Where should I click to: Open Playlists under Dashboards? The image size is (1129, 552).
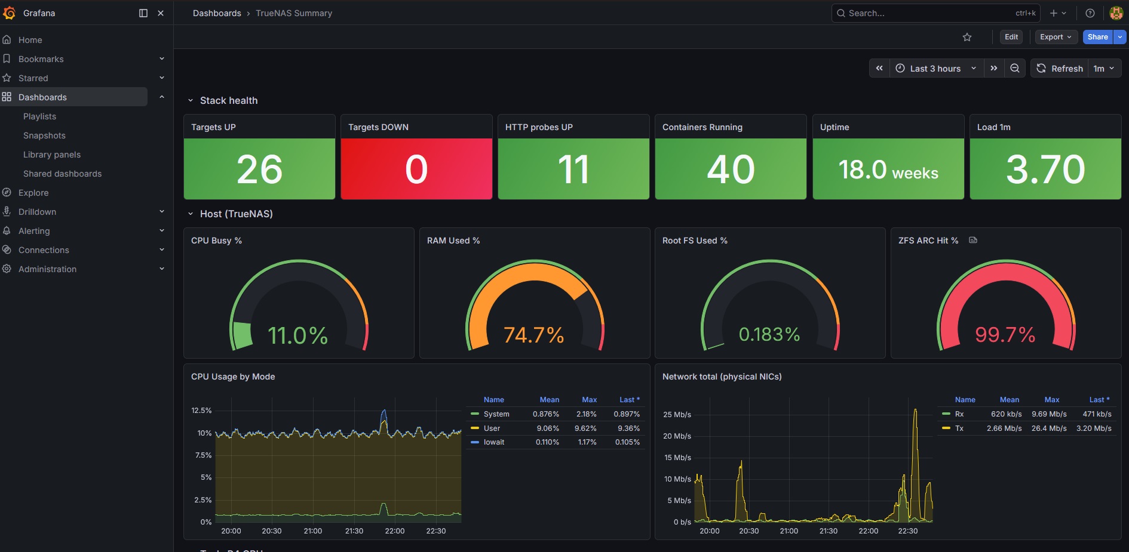point(39,116)
